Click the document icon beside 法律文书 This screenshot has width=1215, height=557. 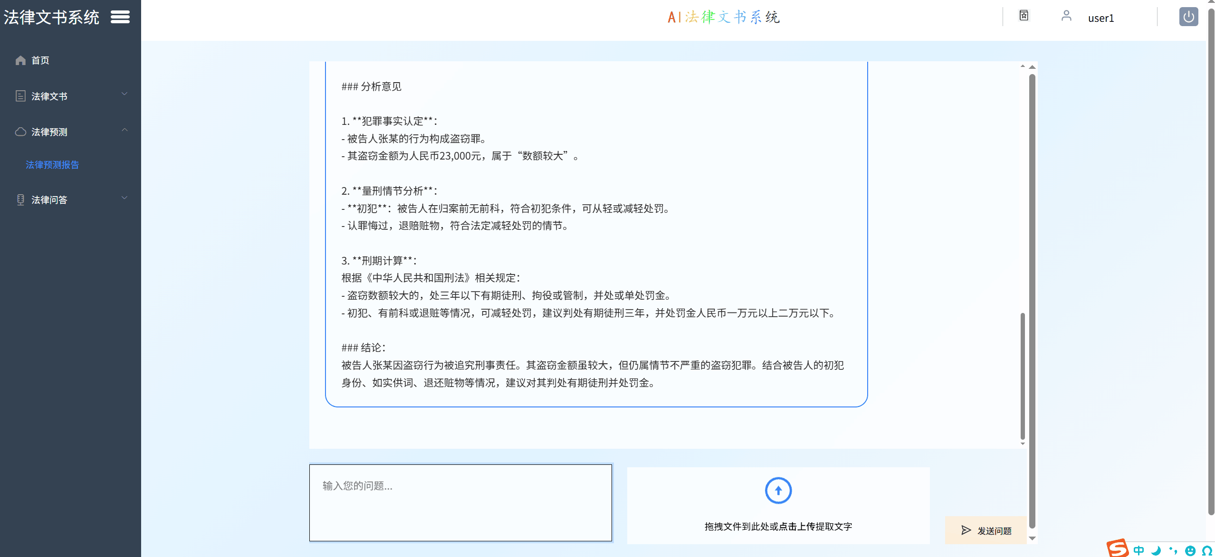click(x=20, y=96)
